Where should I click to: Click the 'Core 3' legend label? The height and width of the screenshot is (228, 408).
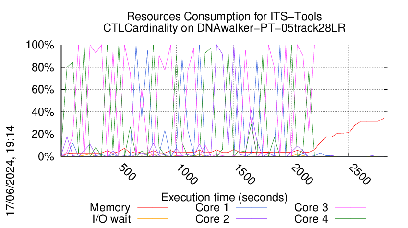[x=311, y=208]
